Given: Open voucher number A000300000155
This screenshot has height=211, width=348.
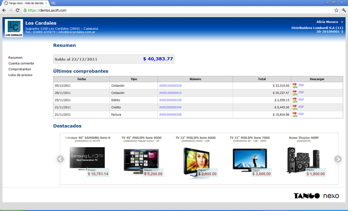Looking at the screenshot, I should pos(170,100).
